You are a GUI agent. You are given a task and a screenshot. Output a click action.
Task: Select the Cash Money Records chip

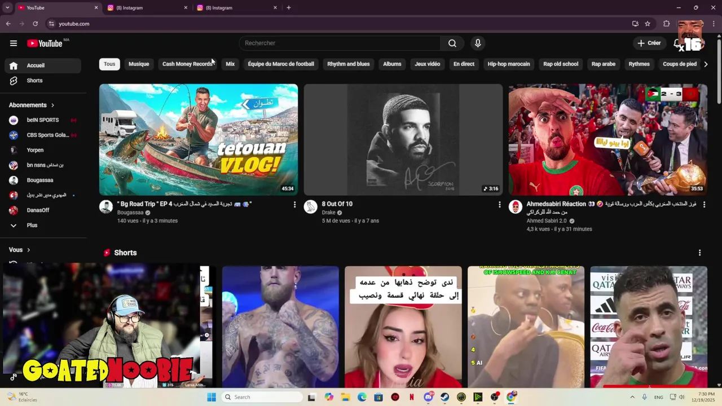pyautogui.click(x=187, y=64)
